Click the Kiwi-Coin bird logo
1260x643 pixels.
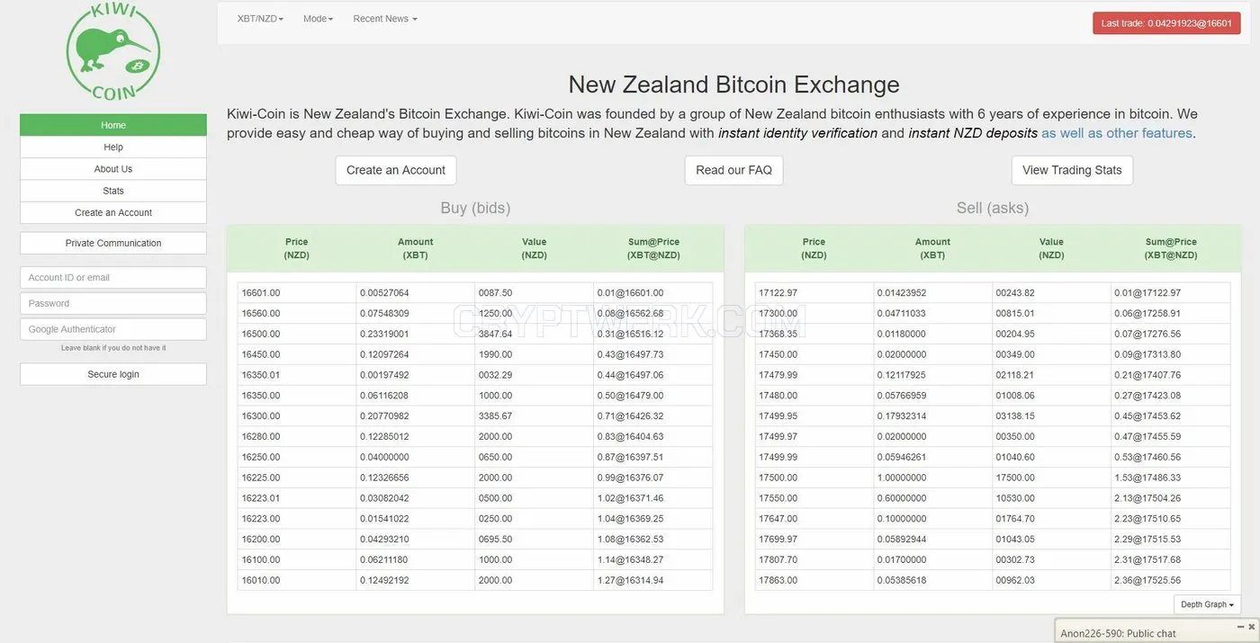tap(113, 50)
